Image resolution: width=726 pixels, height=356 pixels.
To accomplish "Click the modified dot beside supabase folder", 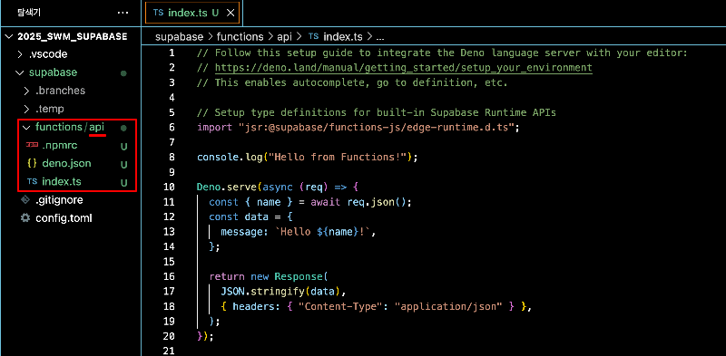I will 123,73.
